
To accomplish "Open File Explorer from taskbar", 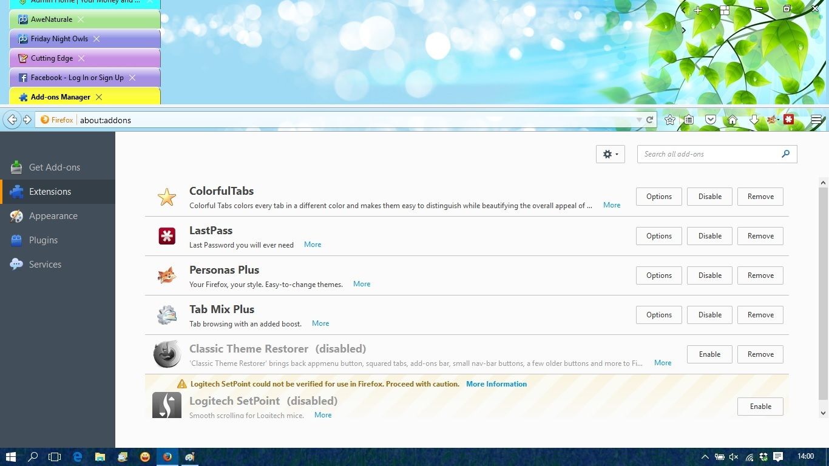I will [100, 457].
